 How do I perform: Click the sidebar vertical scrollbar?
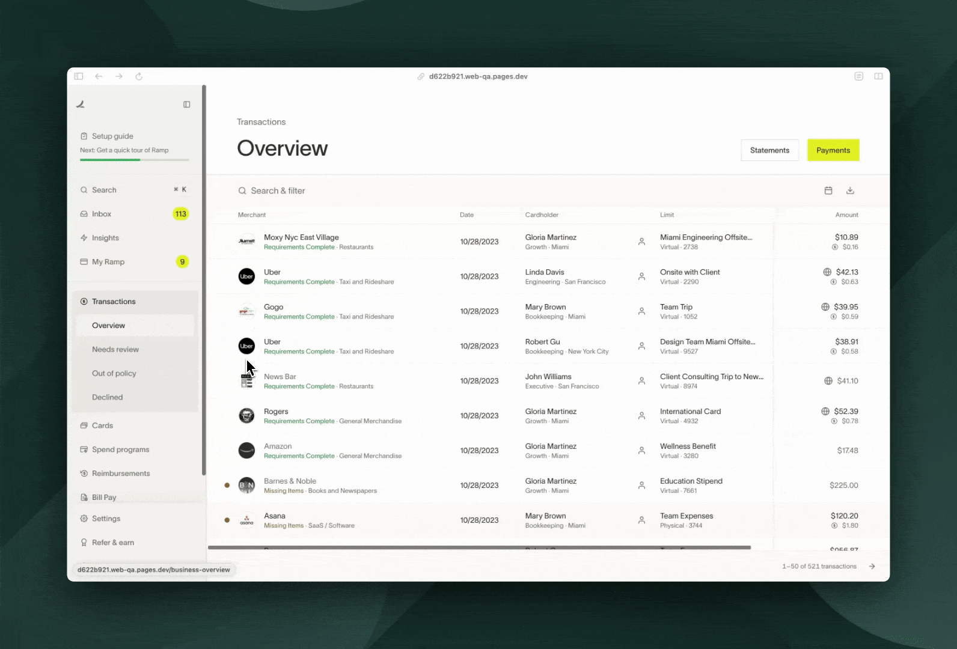204,280
